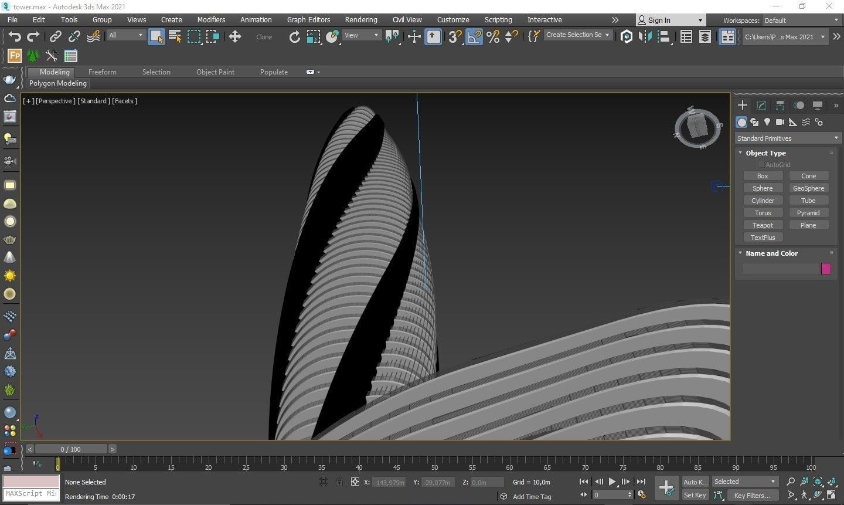Activate the Select and Move tool

(235, 36)
